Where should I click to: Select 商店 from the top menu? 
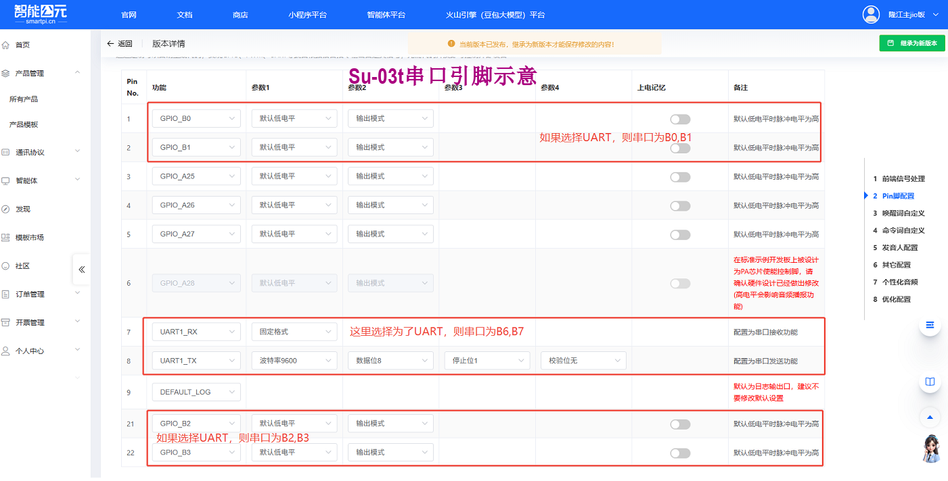tap(240, 14)
